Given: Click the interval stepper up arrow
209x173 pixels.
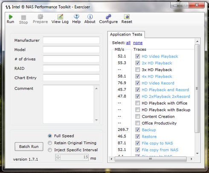Looking at the screenshot, I should pyautogui.click(x=58, y=156).
